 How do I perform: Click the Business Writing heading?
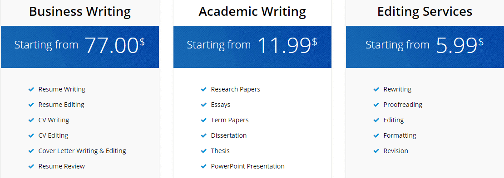pos(80,12)
